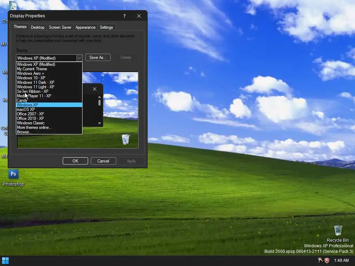Click the tools tray icon near the clock
Viewport: 355px width, 266px height.
pyautogui.click(x=320, y=260)
